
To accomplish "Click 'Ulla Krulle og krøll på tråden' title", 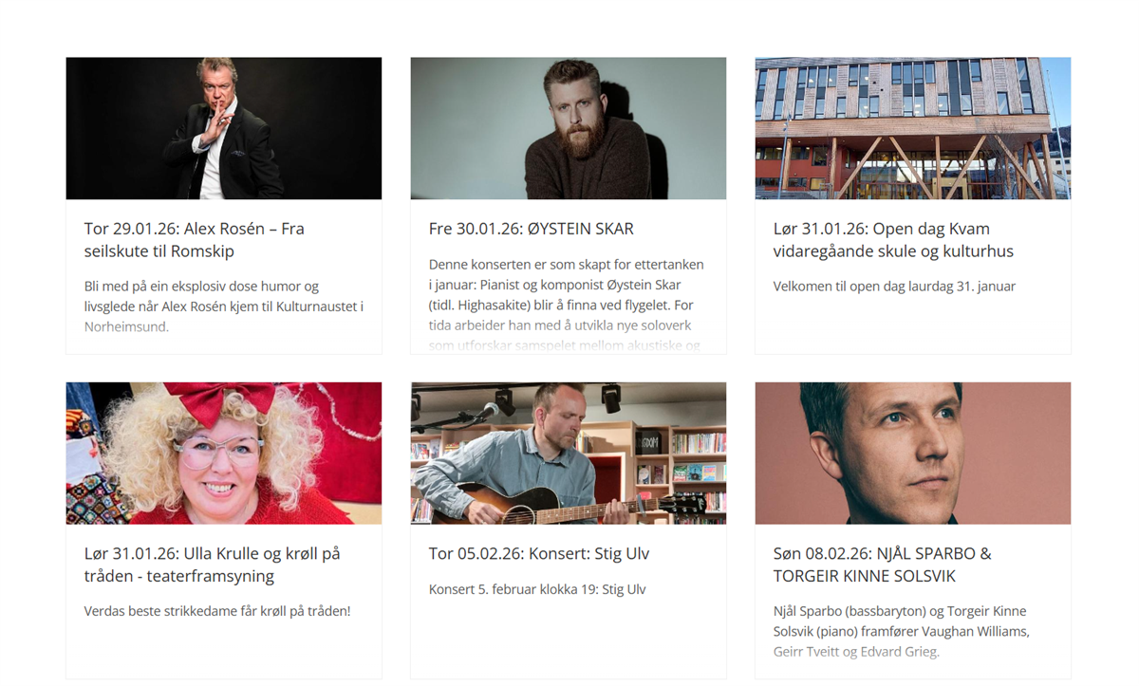I will tap(212, 565).
